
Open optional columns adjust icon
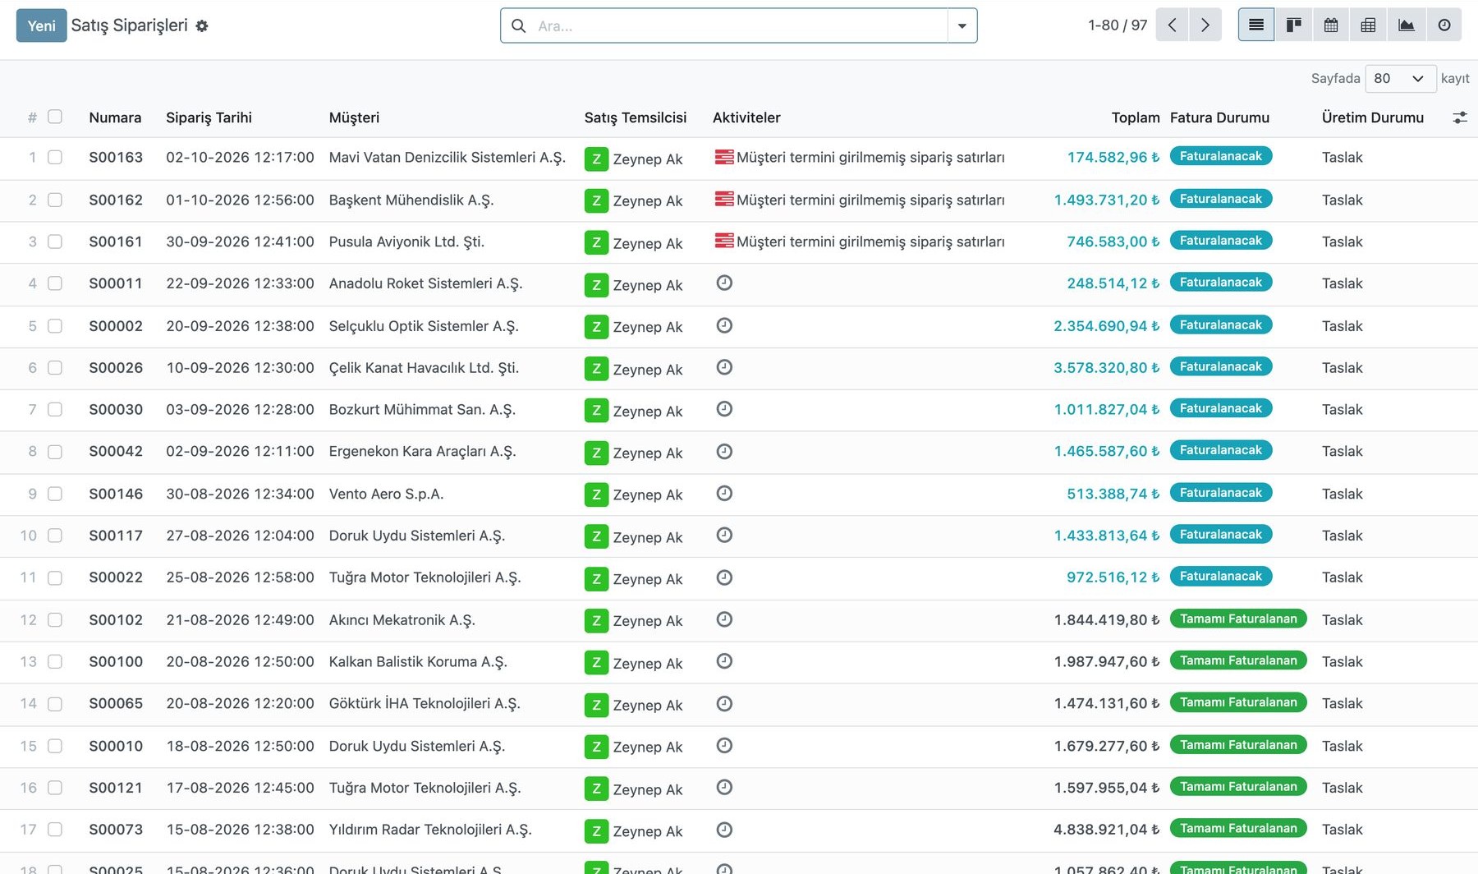[x=1459, y=117]
